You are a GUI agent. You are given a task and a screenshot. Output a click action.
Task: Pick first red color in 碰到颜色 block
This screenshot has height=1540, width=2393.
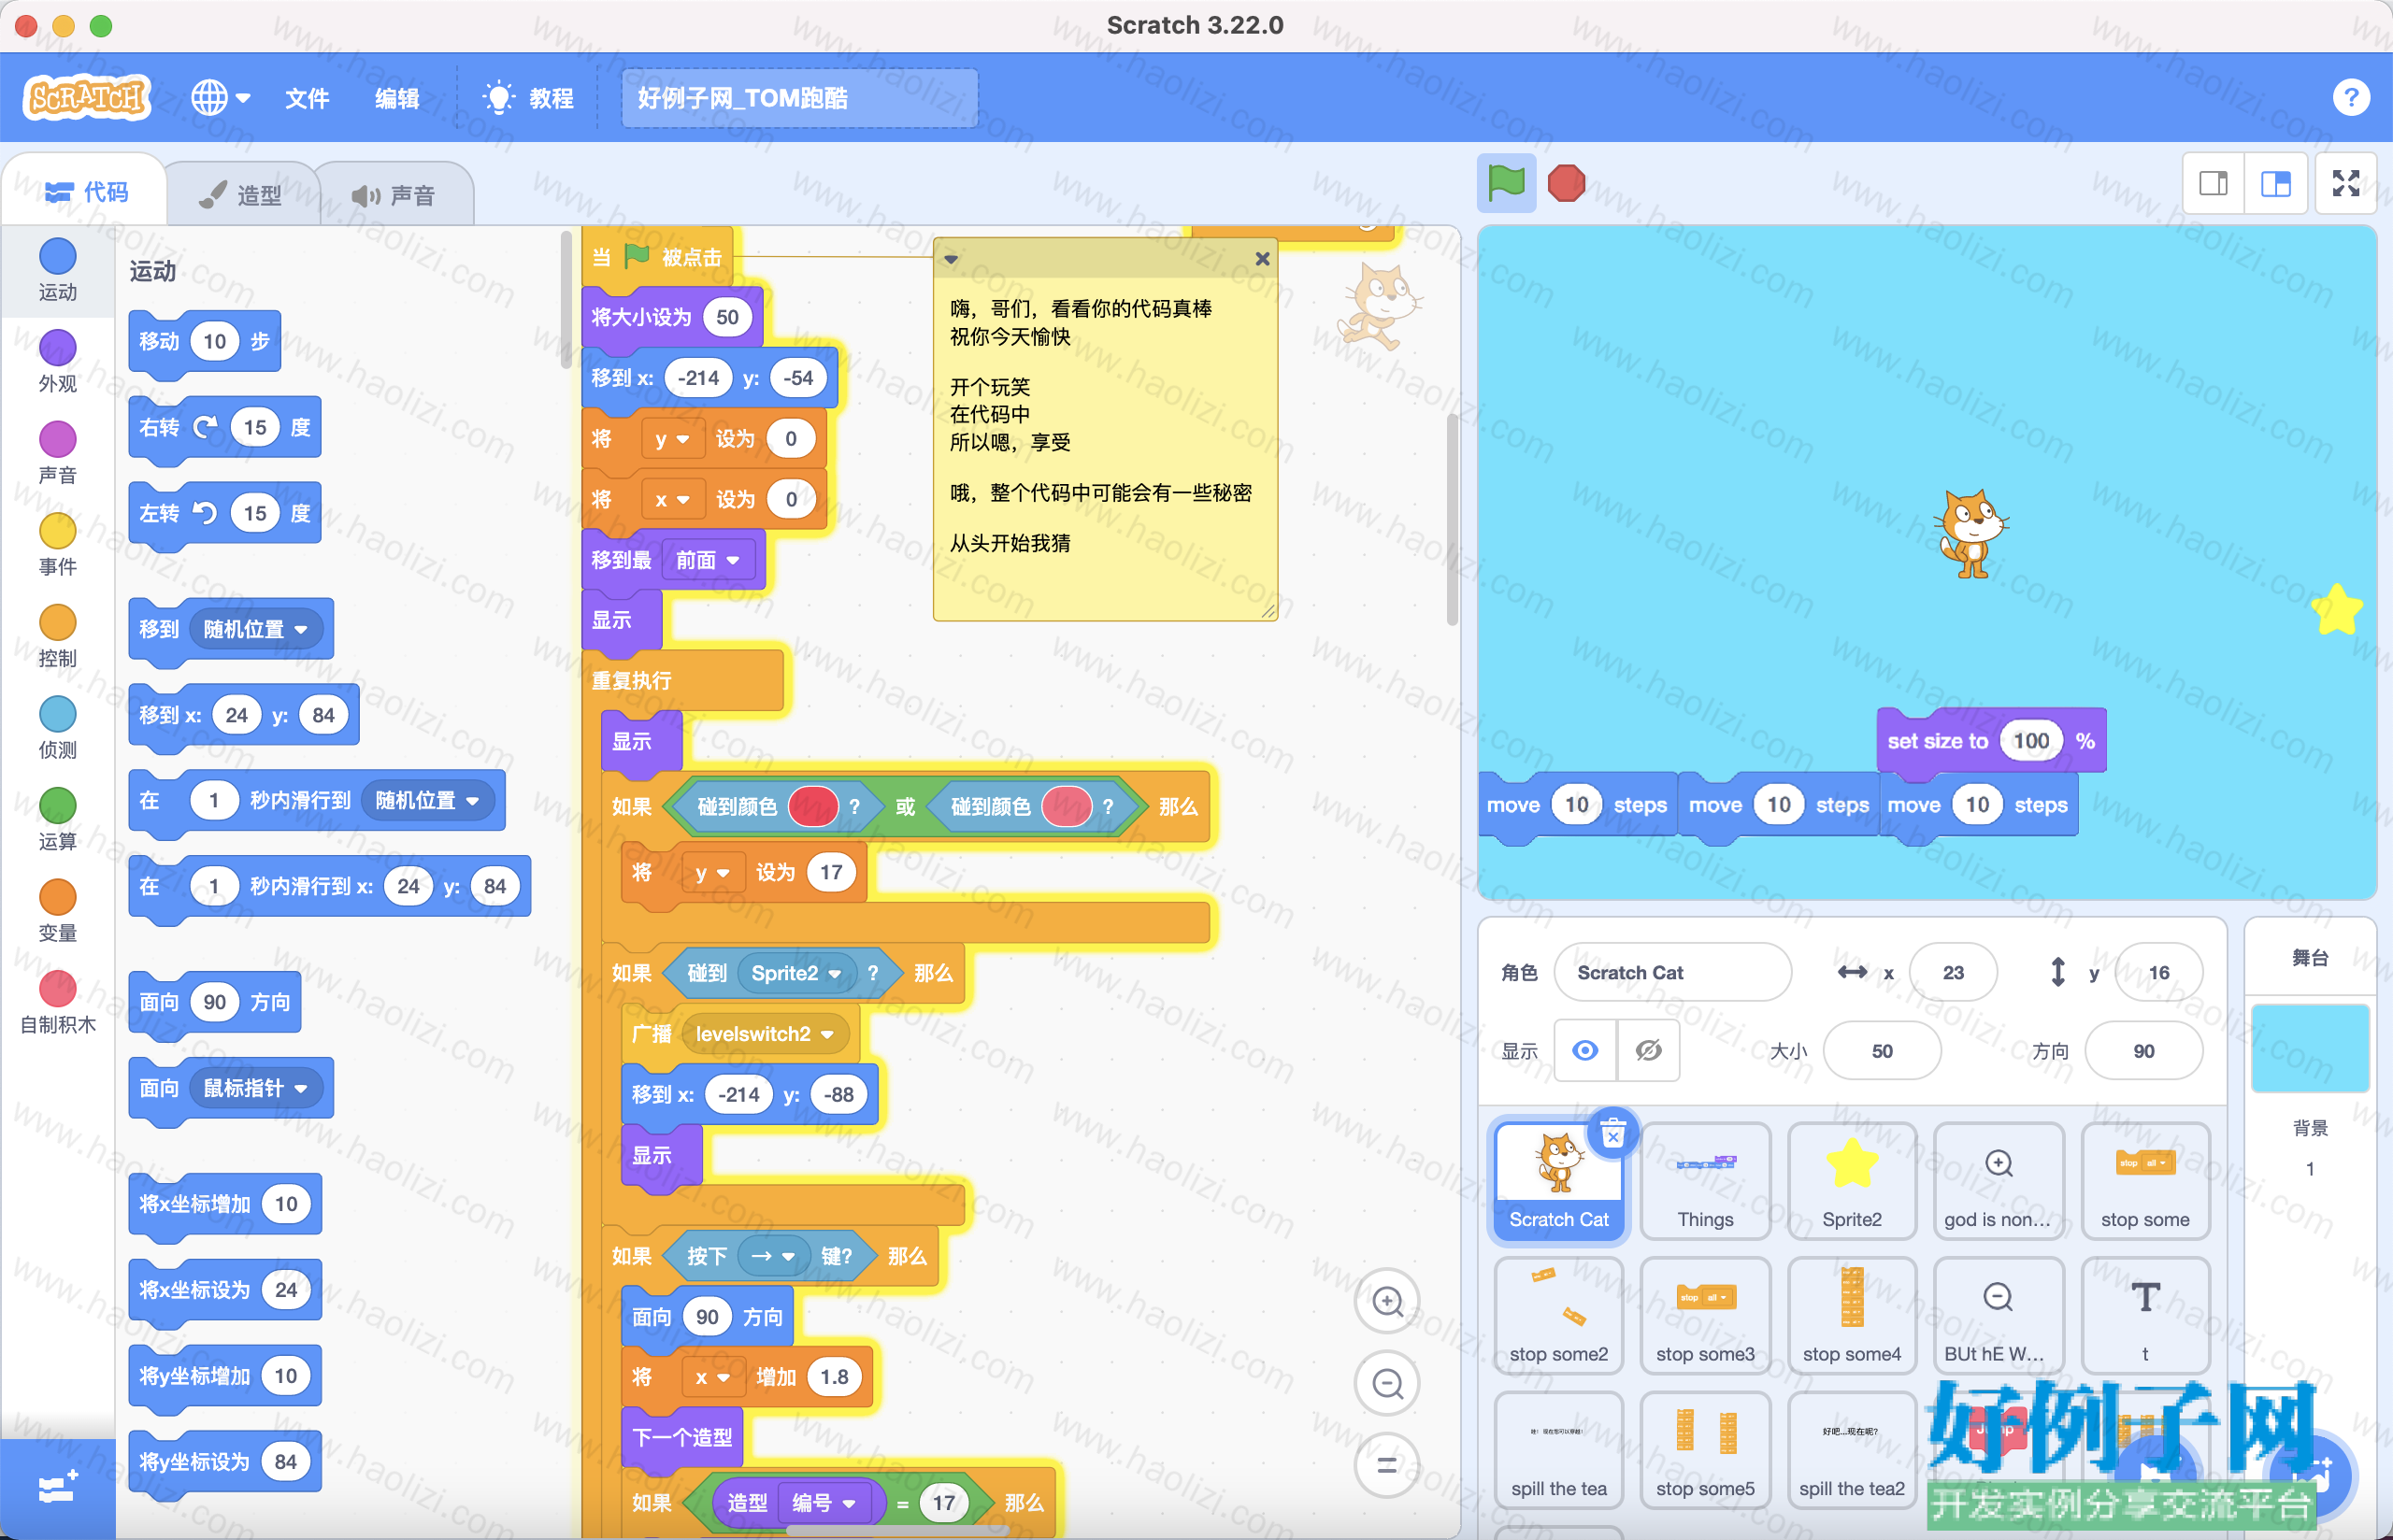[x=813, y=806]
